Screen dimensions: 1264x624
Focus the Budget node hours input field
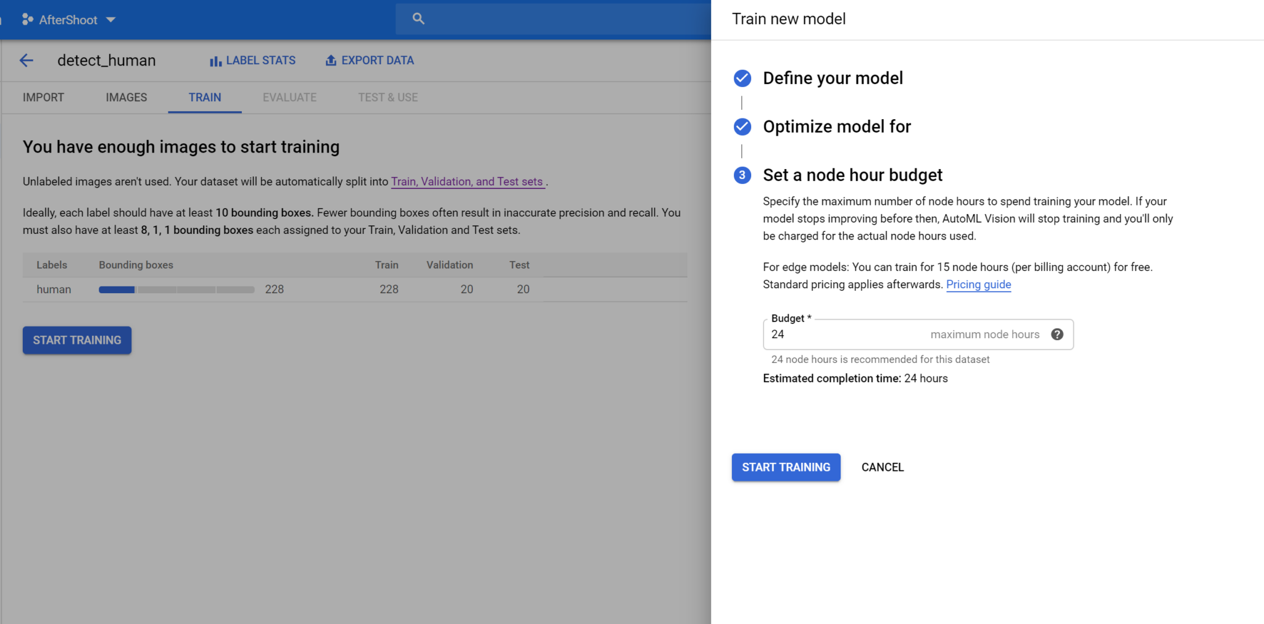(x=846, y=335)
